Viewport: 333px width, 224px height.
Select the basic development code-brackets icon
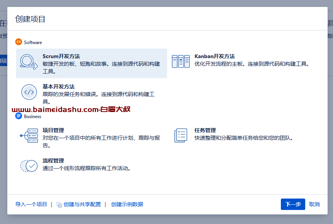[x=29, y=92]
